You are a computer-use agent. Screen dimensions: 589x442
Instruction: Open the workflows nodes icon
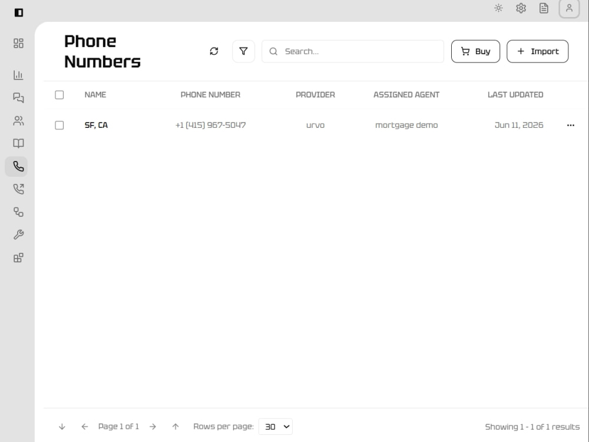[18, 212]
